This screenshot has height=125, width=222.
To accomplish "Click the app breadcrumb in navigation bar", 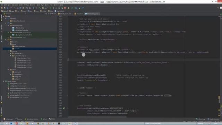I will click(11, 11).
